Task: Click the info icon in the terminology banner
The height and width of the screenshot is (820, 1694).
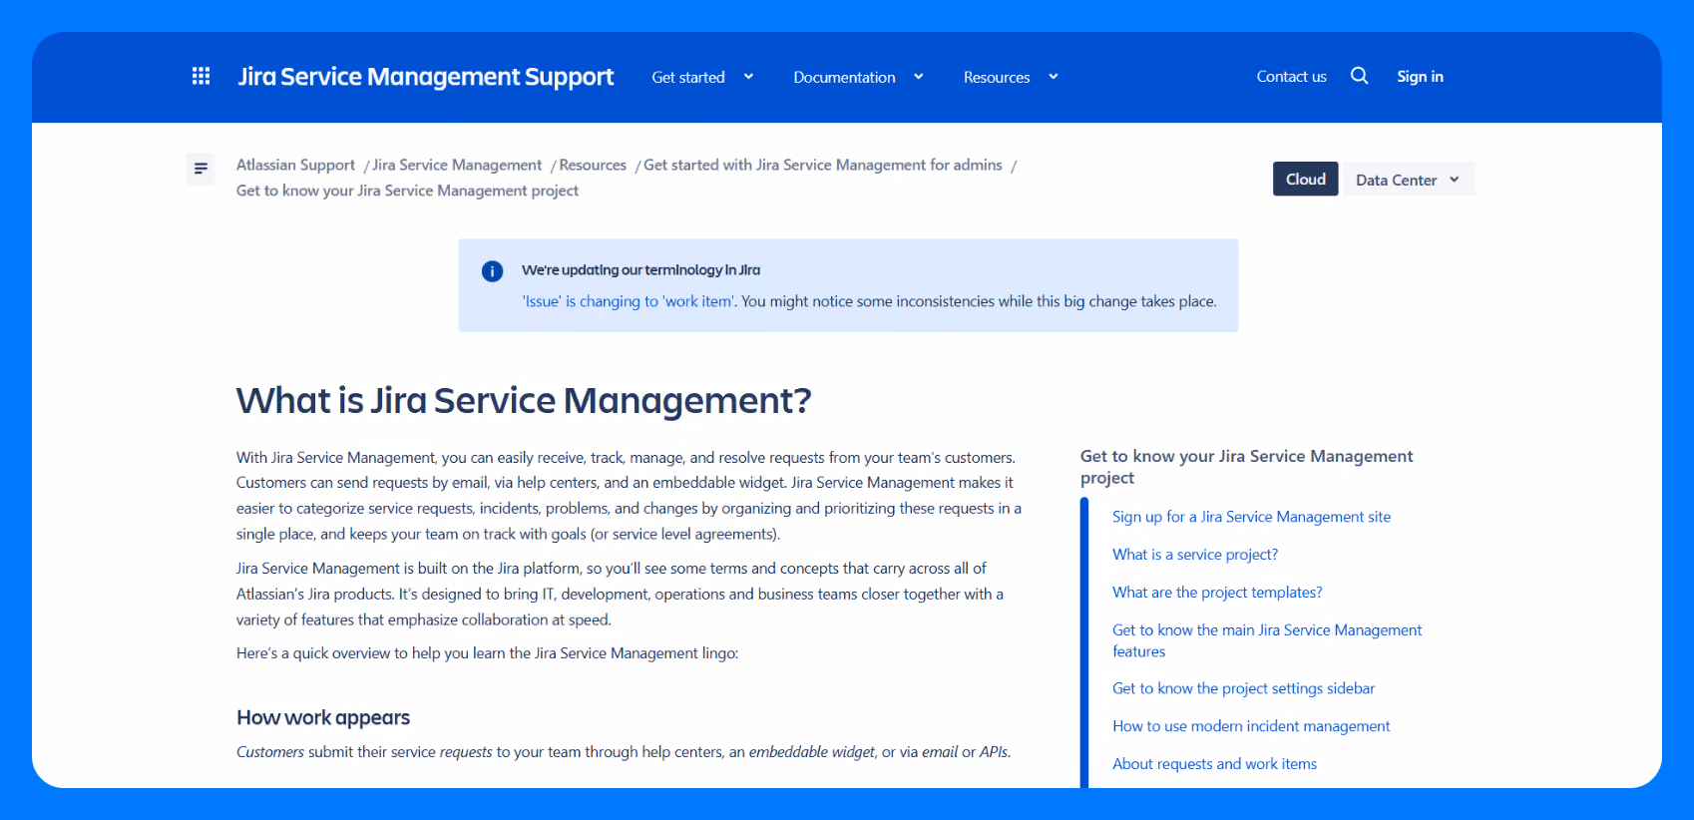Action: (492, 271)
